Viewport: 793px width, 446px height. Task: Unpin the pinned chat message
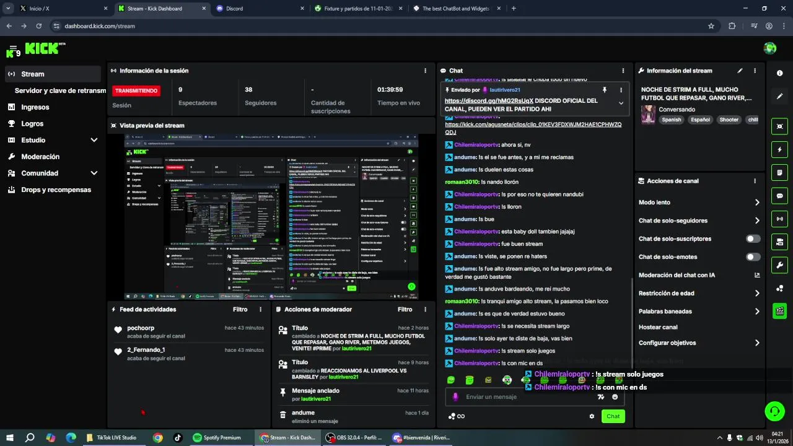(x=605, y=90)
